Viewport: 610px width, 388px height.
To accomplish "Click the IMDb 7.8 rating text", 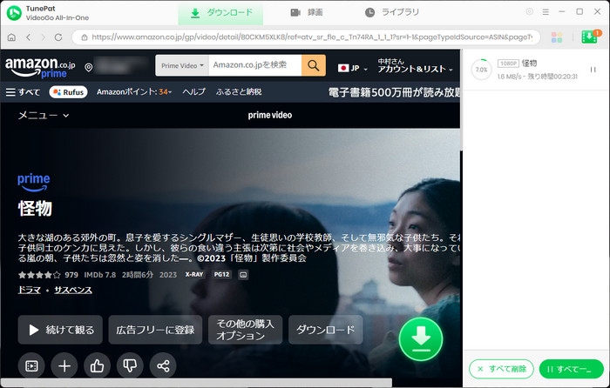I will click(100, 275).
